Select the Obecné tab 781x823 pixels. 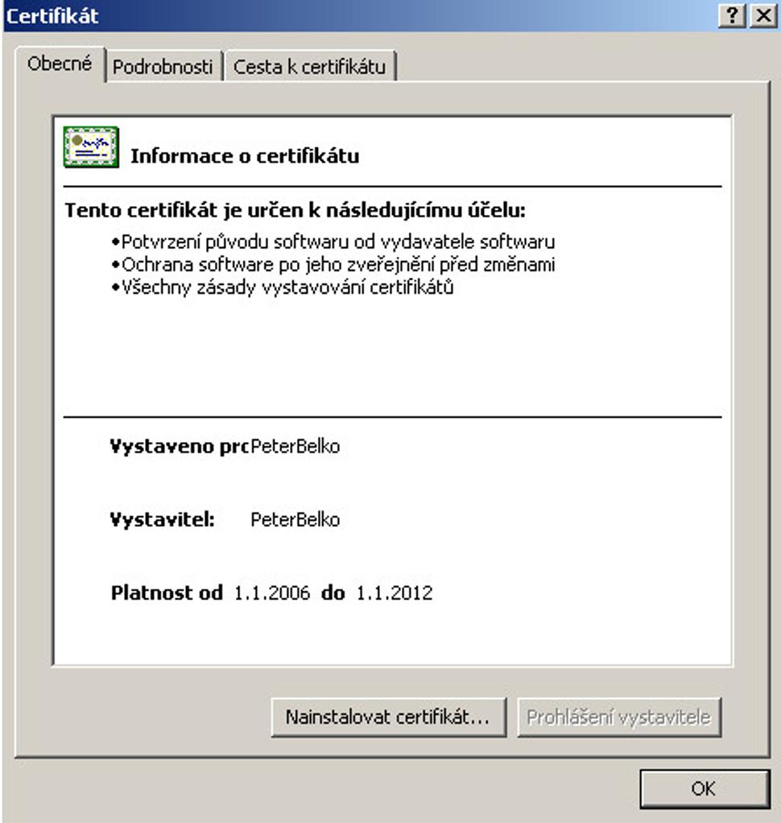click(60, 64)
